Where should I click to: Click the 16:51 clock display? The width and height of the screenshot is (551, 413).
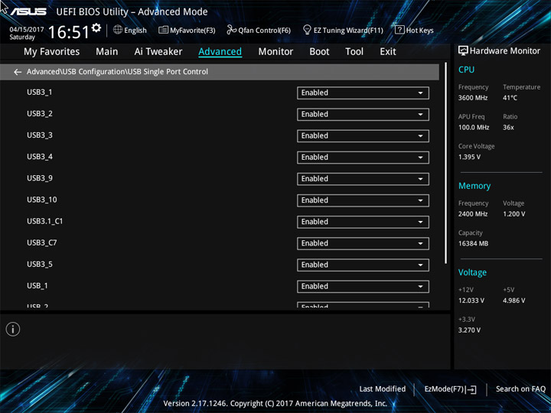69,32
